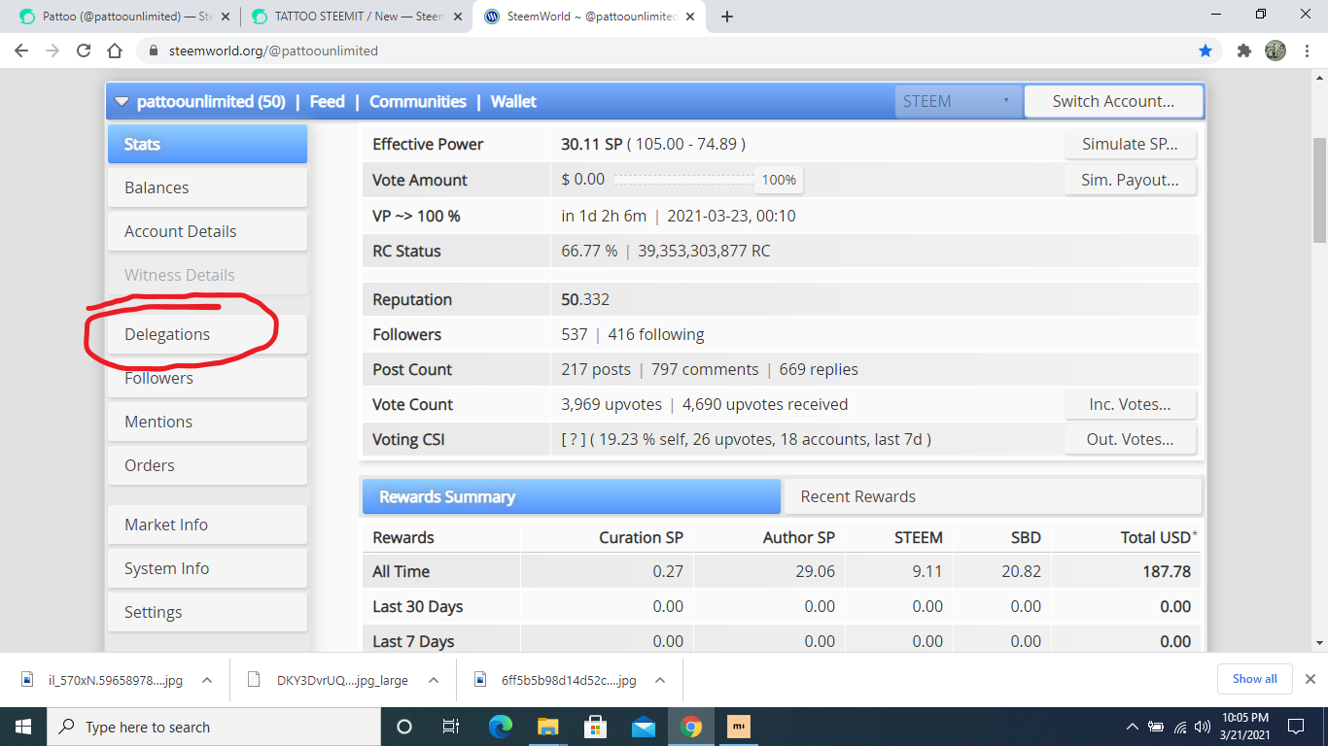The image size is (1328, 746).
Task: Open the Delegations section
Action: click(x=167, y=333)
